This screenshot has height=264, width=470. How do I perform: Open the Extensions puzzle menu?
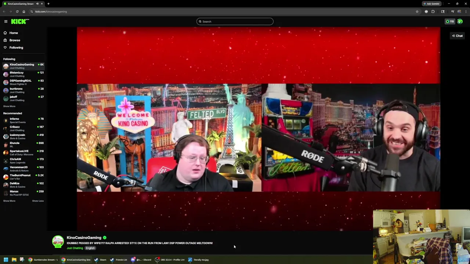(x=433, y=12)
